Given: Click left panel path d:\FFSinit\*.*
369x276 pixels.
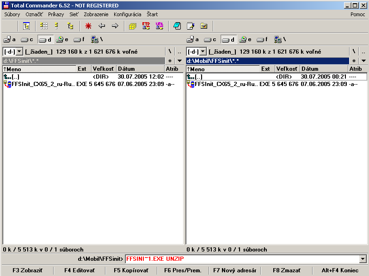Looking at the screenshot, I should [84, 61].
